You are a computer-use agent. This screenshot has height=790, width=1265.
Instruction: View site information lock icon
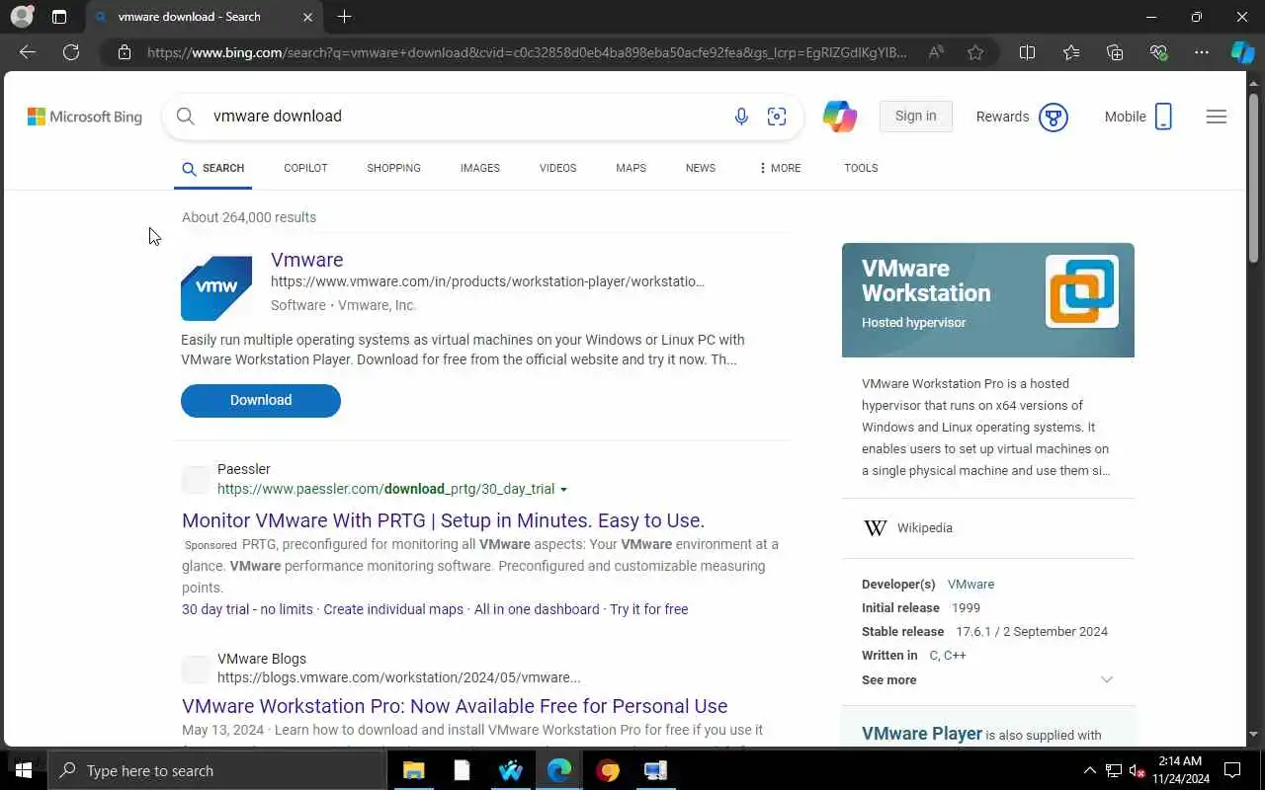[x=125, y=52]
